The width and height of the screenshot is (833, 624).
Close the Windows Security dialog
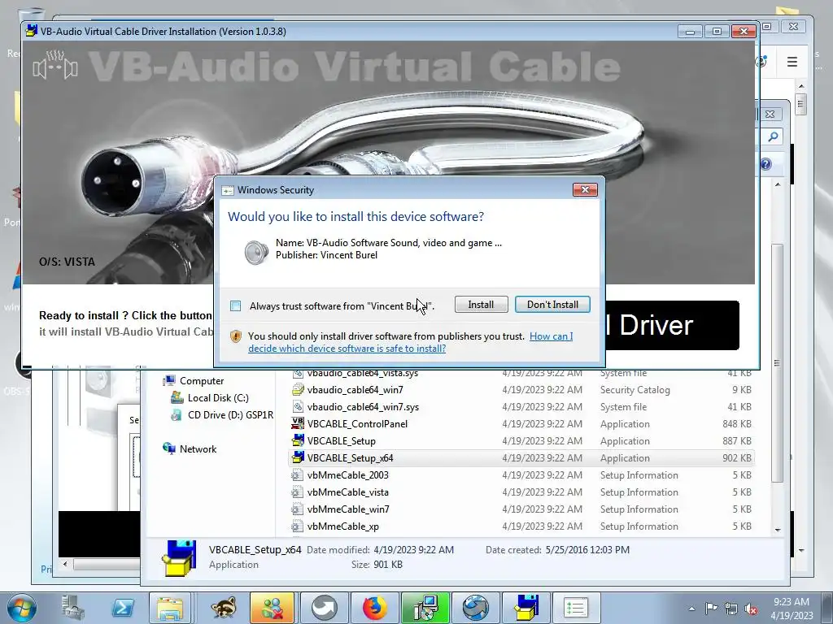[585, 189]
